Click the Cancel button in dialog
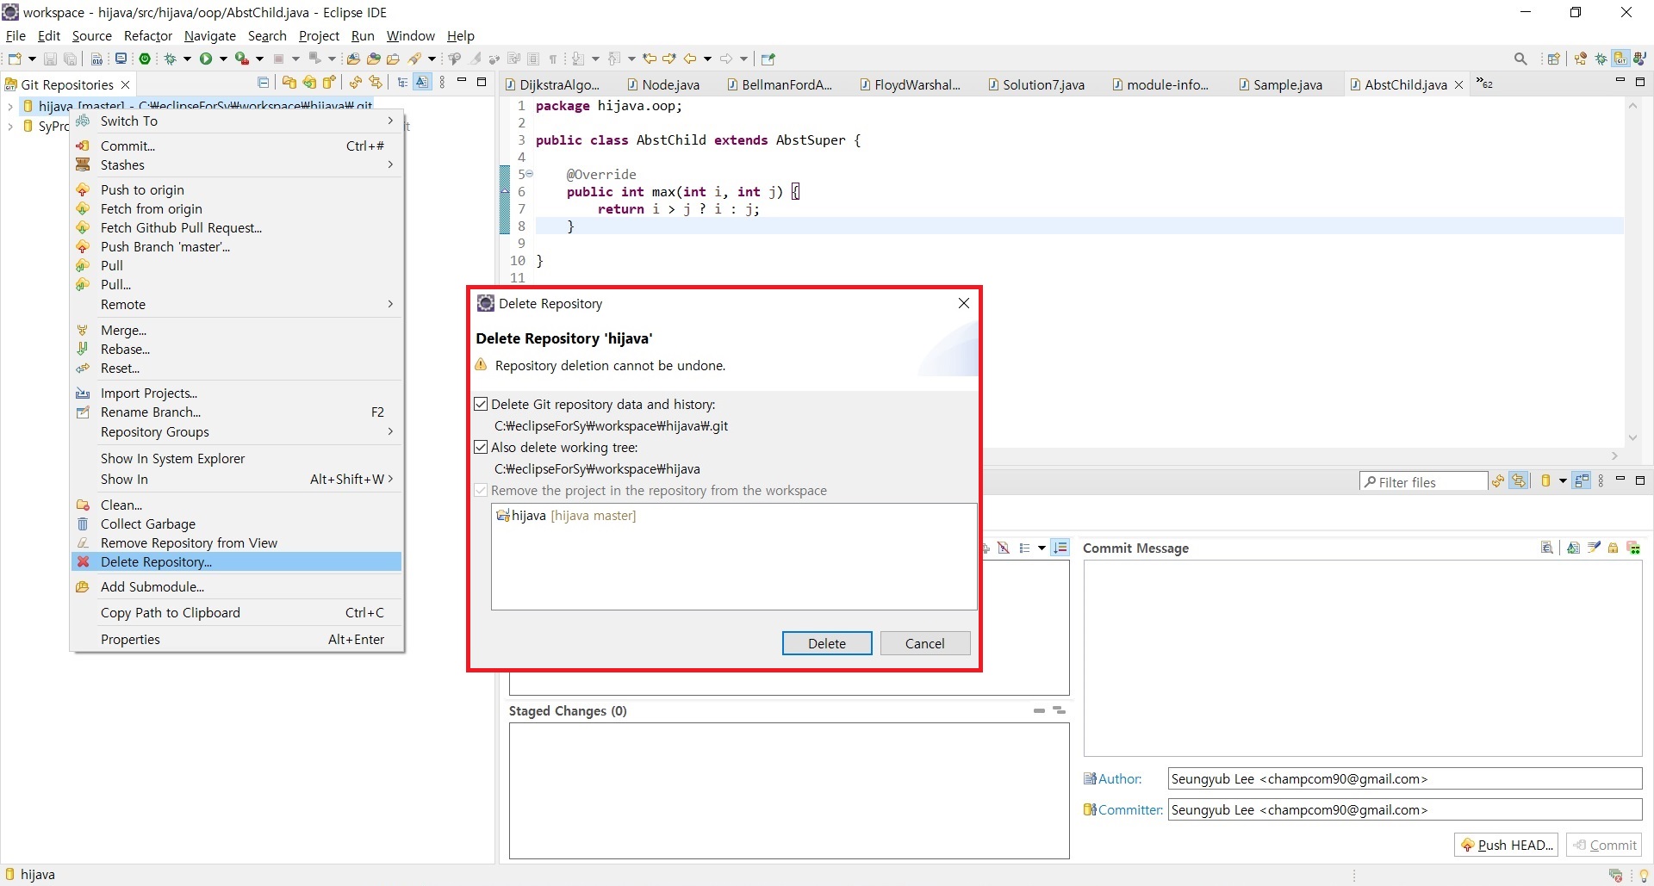 925,643
